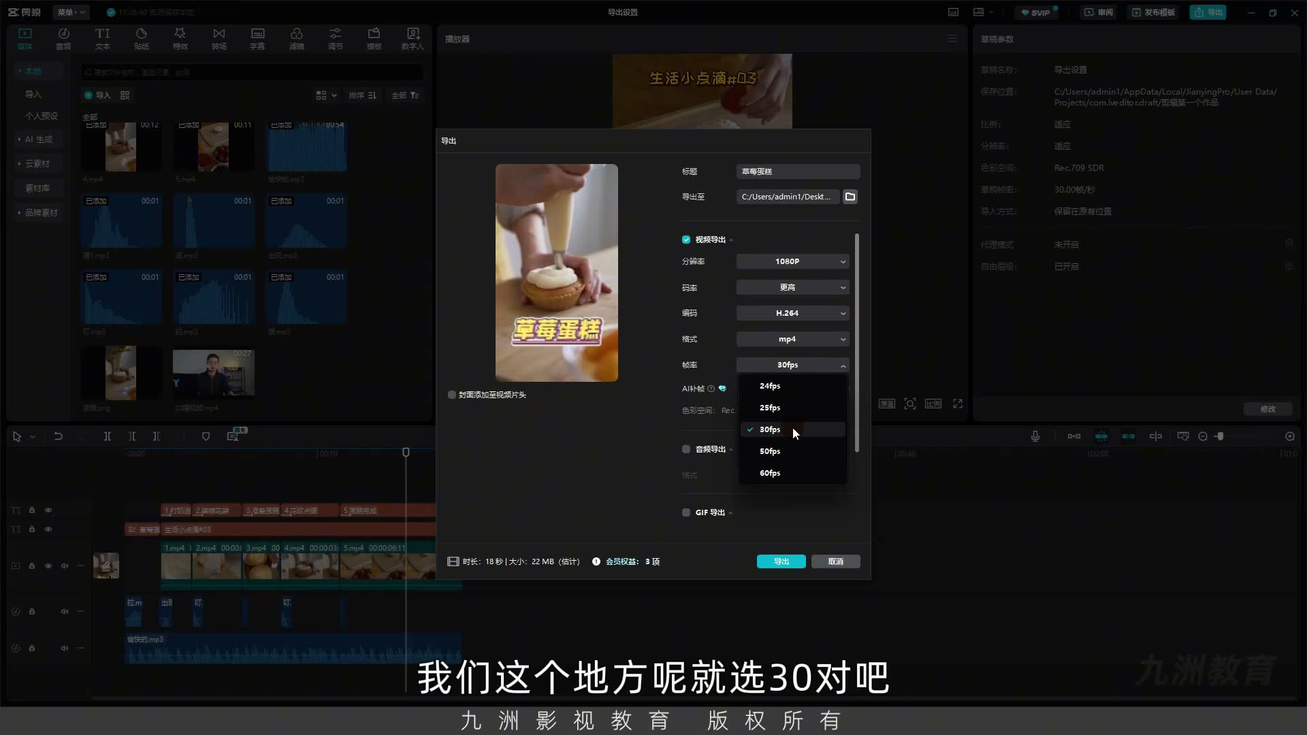Open the 数字人 tab
The image size is (1307, 735).
pos(413,39)
